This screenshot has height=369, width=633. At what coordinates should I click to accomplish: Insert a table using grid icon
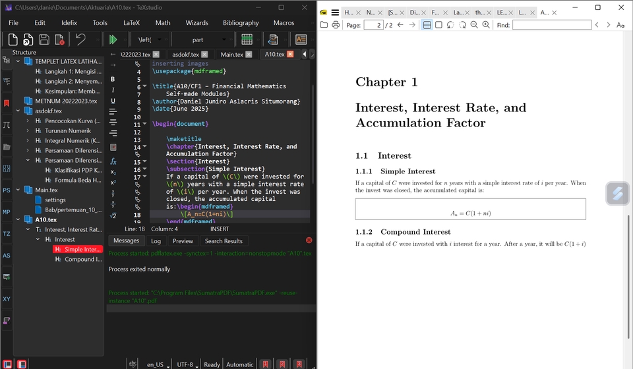tap(247, 40)
